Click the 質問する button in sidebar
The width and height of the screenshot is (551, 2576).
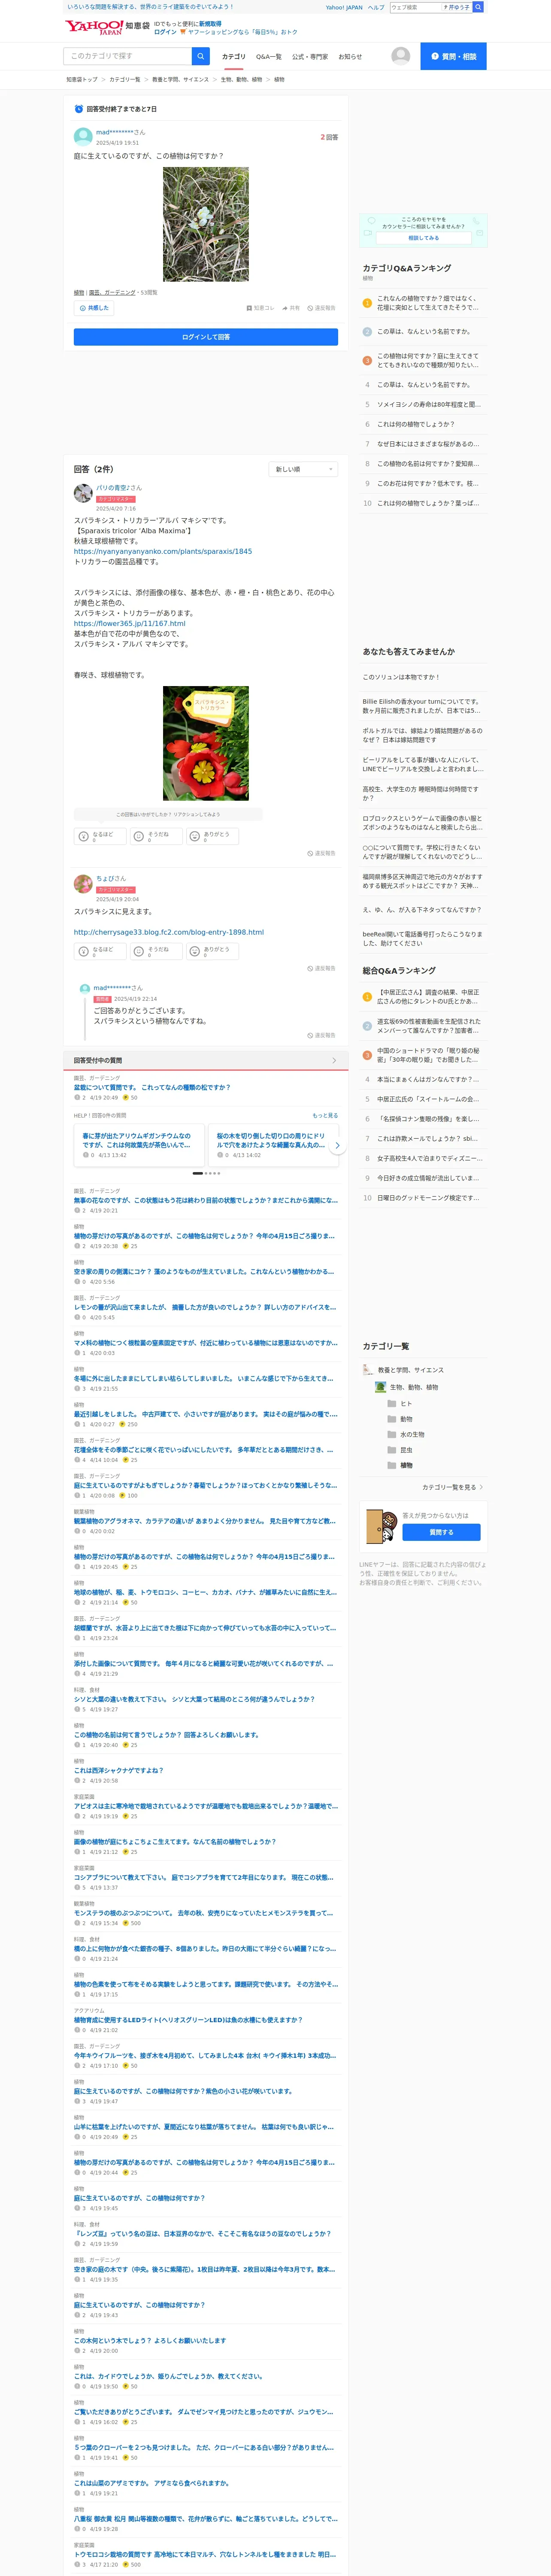[x=441, y=1532]
